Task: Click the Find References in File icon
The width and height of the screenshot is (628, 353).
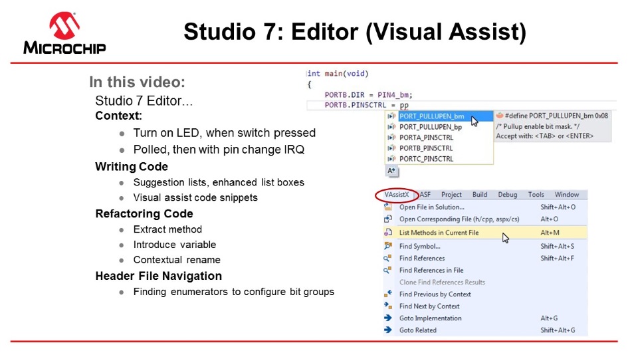Action: click(x=387, y=270)
